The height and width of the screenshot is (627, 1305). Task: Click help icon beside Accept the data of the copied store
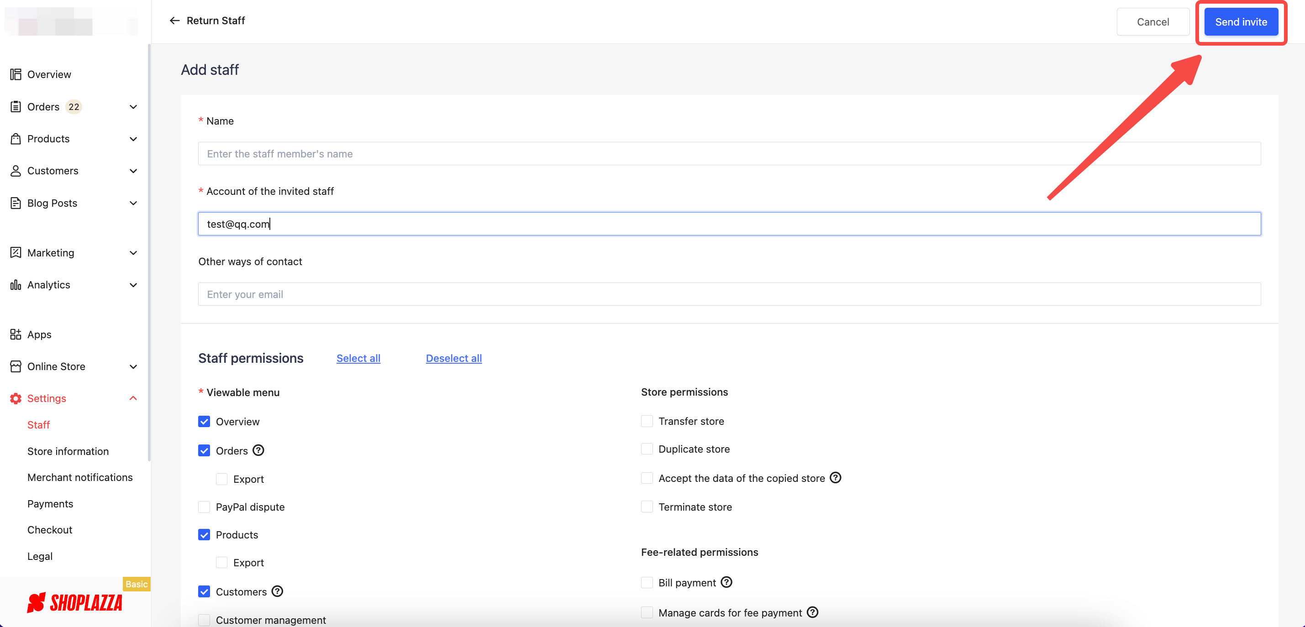pyautogui.click(x=836, y=478)
